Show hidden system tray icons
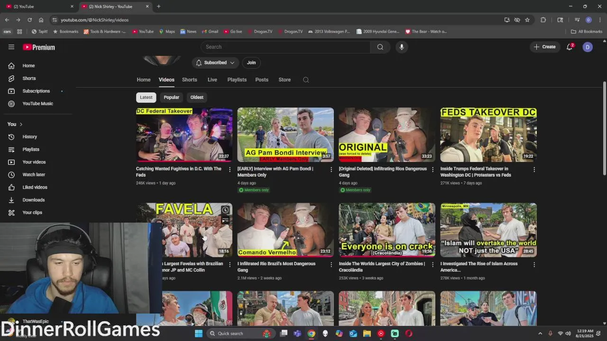 540,333
